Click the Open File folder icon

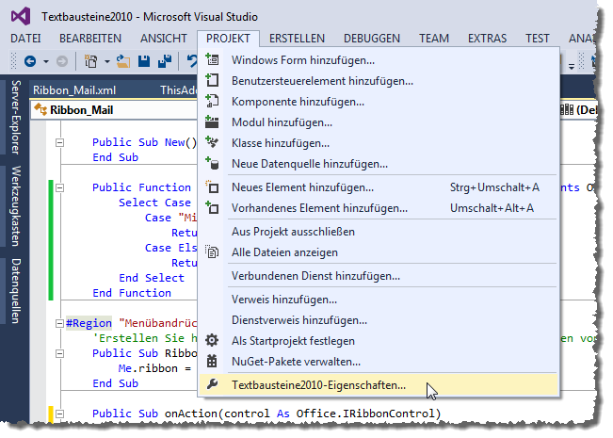pos(122,61)
